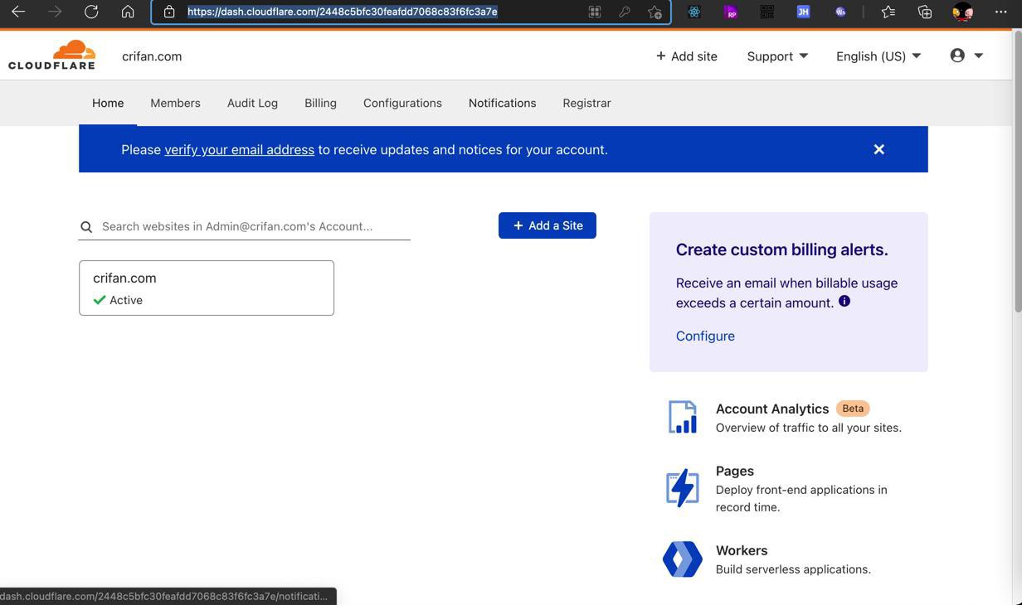Open the English (US) language dropdown
The height and width of the screenshot is (605, 1022).
(x=878, y=56)
